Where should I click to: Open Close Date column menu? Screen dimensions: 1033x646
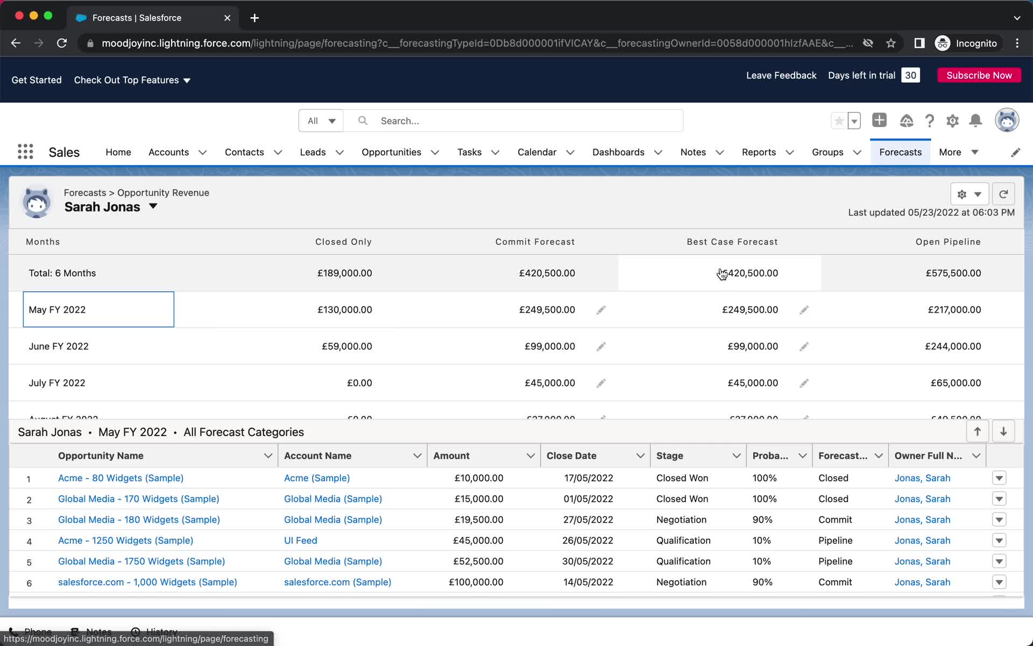point(640,455)
